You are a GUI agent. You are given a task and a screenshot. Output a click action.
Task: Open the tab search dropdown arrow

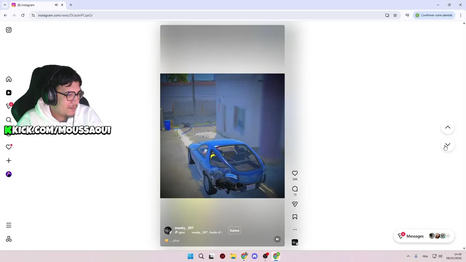click(x=5, y=5)
